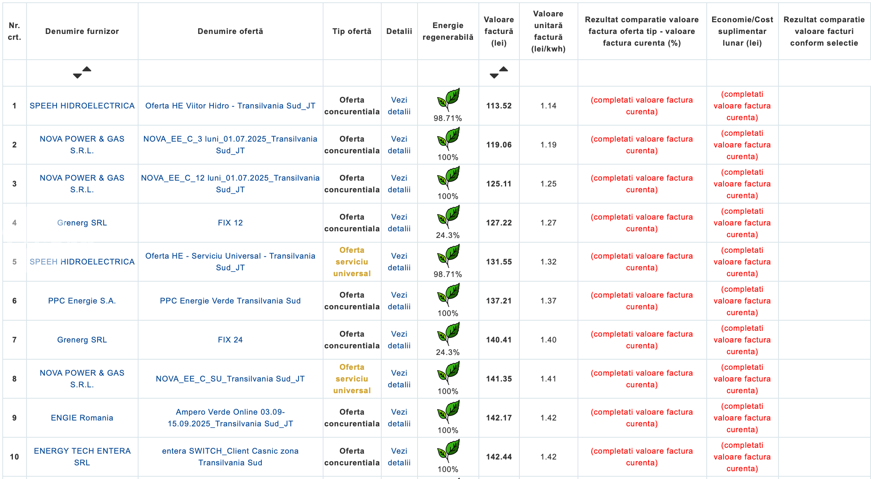Screen dimensions: 871x479
Task: Open SPEEH HIDROELECTRICA supplier in row 5
Action: pyautogui.click(x=82, y=262)
